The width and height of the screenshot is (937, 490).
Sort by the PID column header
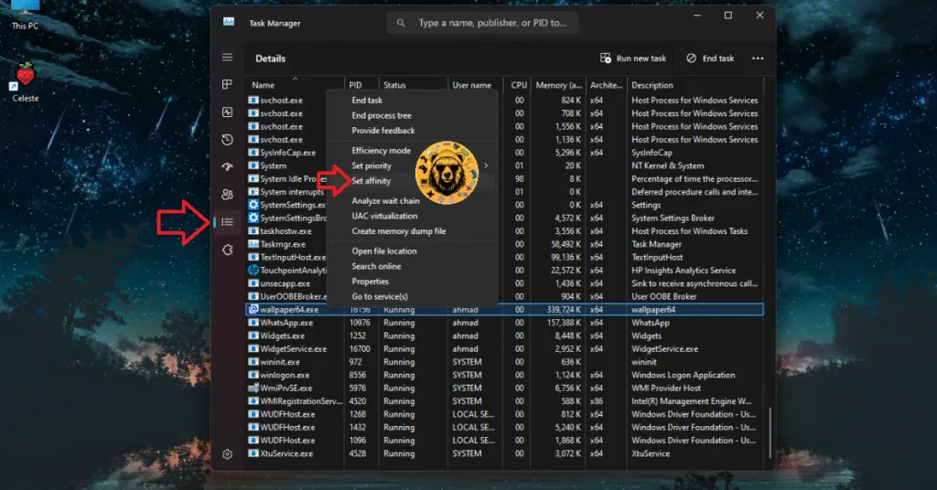361,85
